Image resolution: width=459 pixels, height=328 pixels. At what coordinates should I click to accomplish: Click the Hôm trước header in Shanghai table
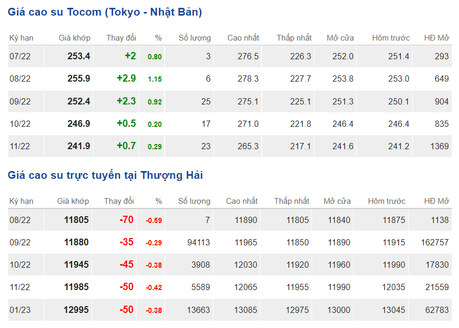point(386,201)
